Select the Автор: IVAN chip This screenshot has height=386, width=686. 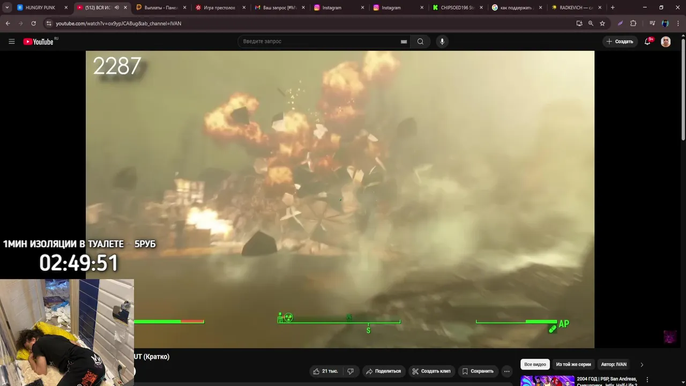[614, 365]
